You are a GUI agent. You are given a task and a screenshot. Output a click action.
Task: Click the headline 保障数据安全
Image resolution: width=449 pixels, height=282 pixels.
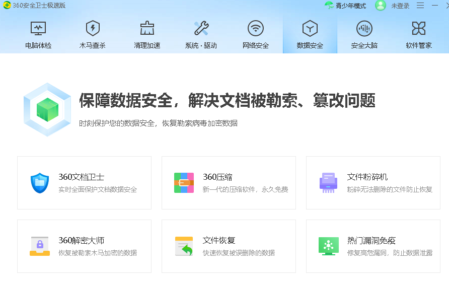pyautogui.click(x=126, y=100)
